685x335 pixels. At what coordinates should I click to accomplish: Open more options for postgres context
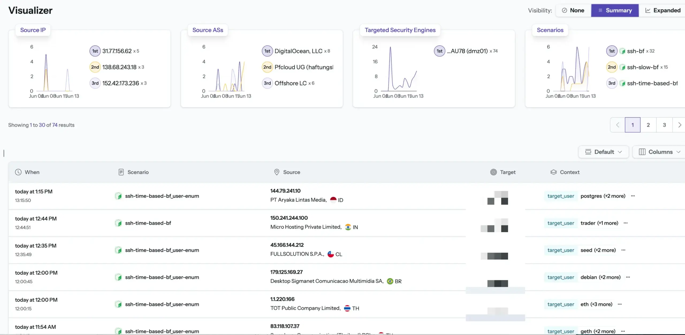pos(633,196)
